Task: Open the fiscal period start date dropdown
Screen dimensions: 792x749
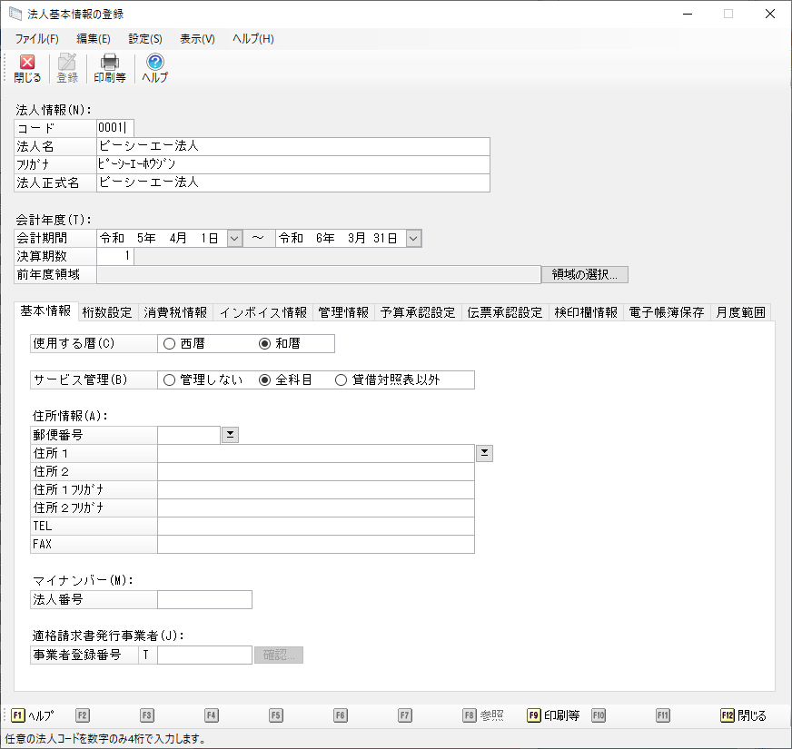Action: click(234, 238)
